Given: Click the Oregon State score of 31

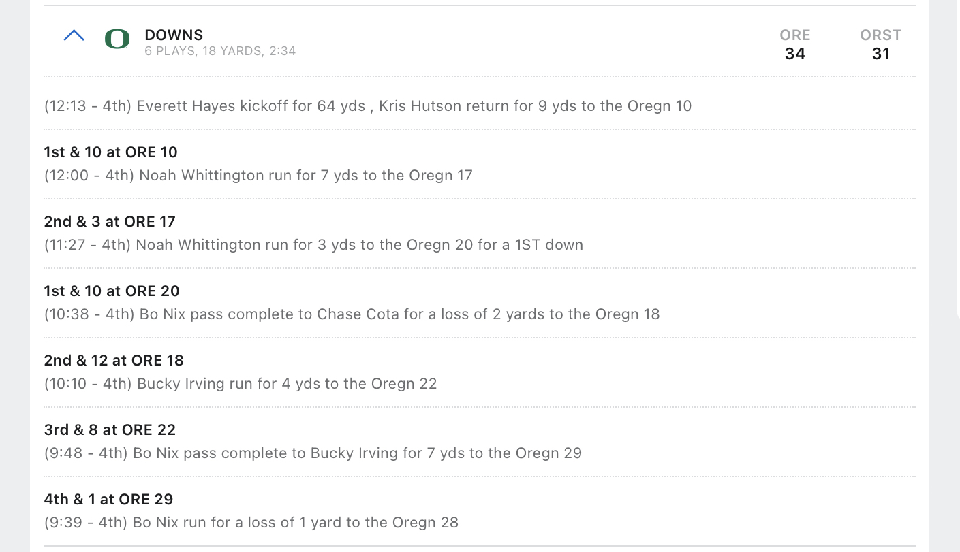Looking at the screenshot, I should (880, 54).
